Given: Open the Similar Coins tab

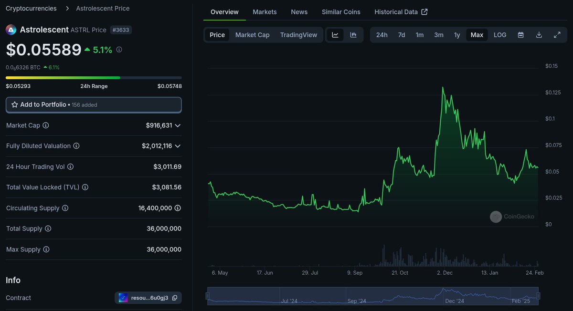Looking at the screenshot, I should [341, 12].
